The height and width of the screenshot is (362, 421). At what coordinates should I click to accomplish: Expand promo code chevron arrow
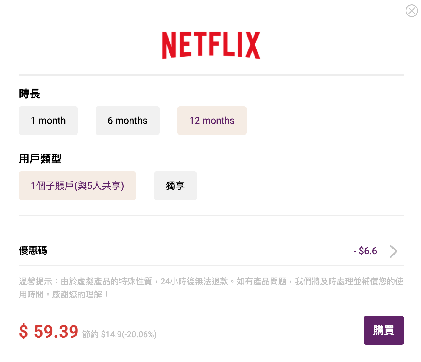tap(393, 251)
